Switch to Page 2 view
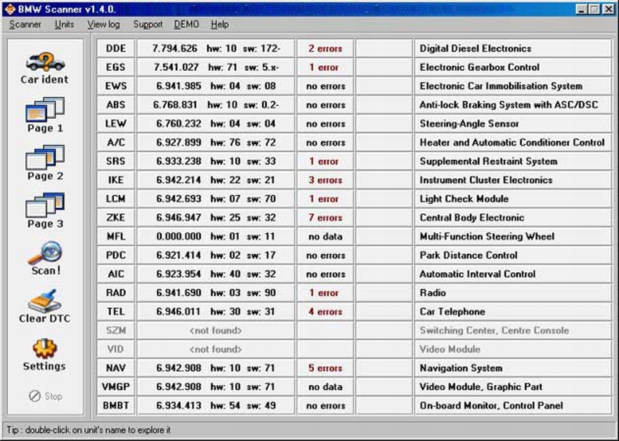The image size is (619, 441). coord(43,162)
